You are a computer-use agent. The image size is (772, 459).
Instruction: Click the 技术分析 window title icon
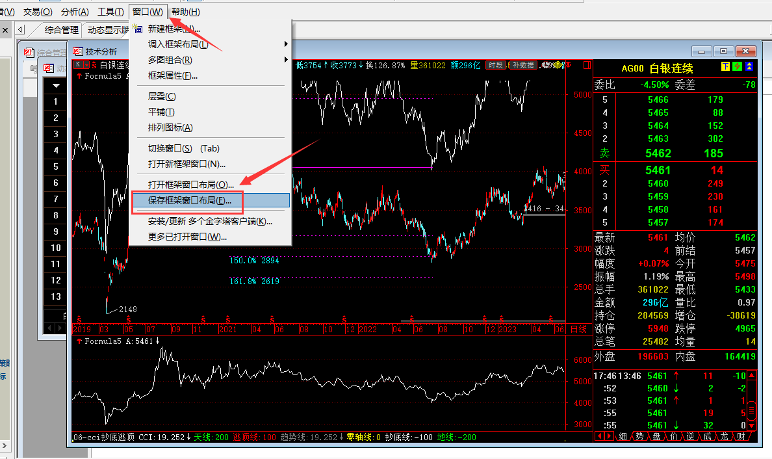(x=78, y=51)
